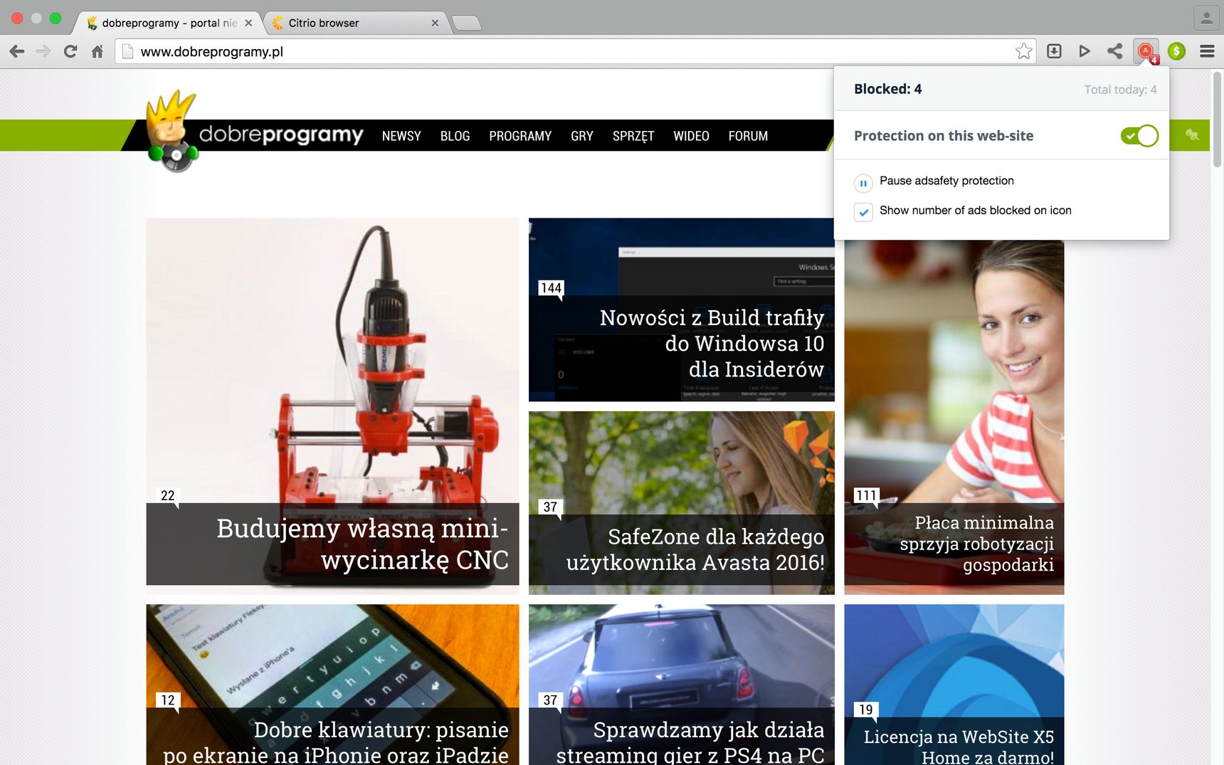Open article SafeZone dla każdego użytkownika Avasta
This screenshot has height=765, width=1224.
pos(695,549)
